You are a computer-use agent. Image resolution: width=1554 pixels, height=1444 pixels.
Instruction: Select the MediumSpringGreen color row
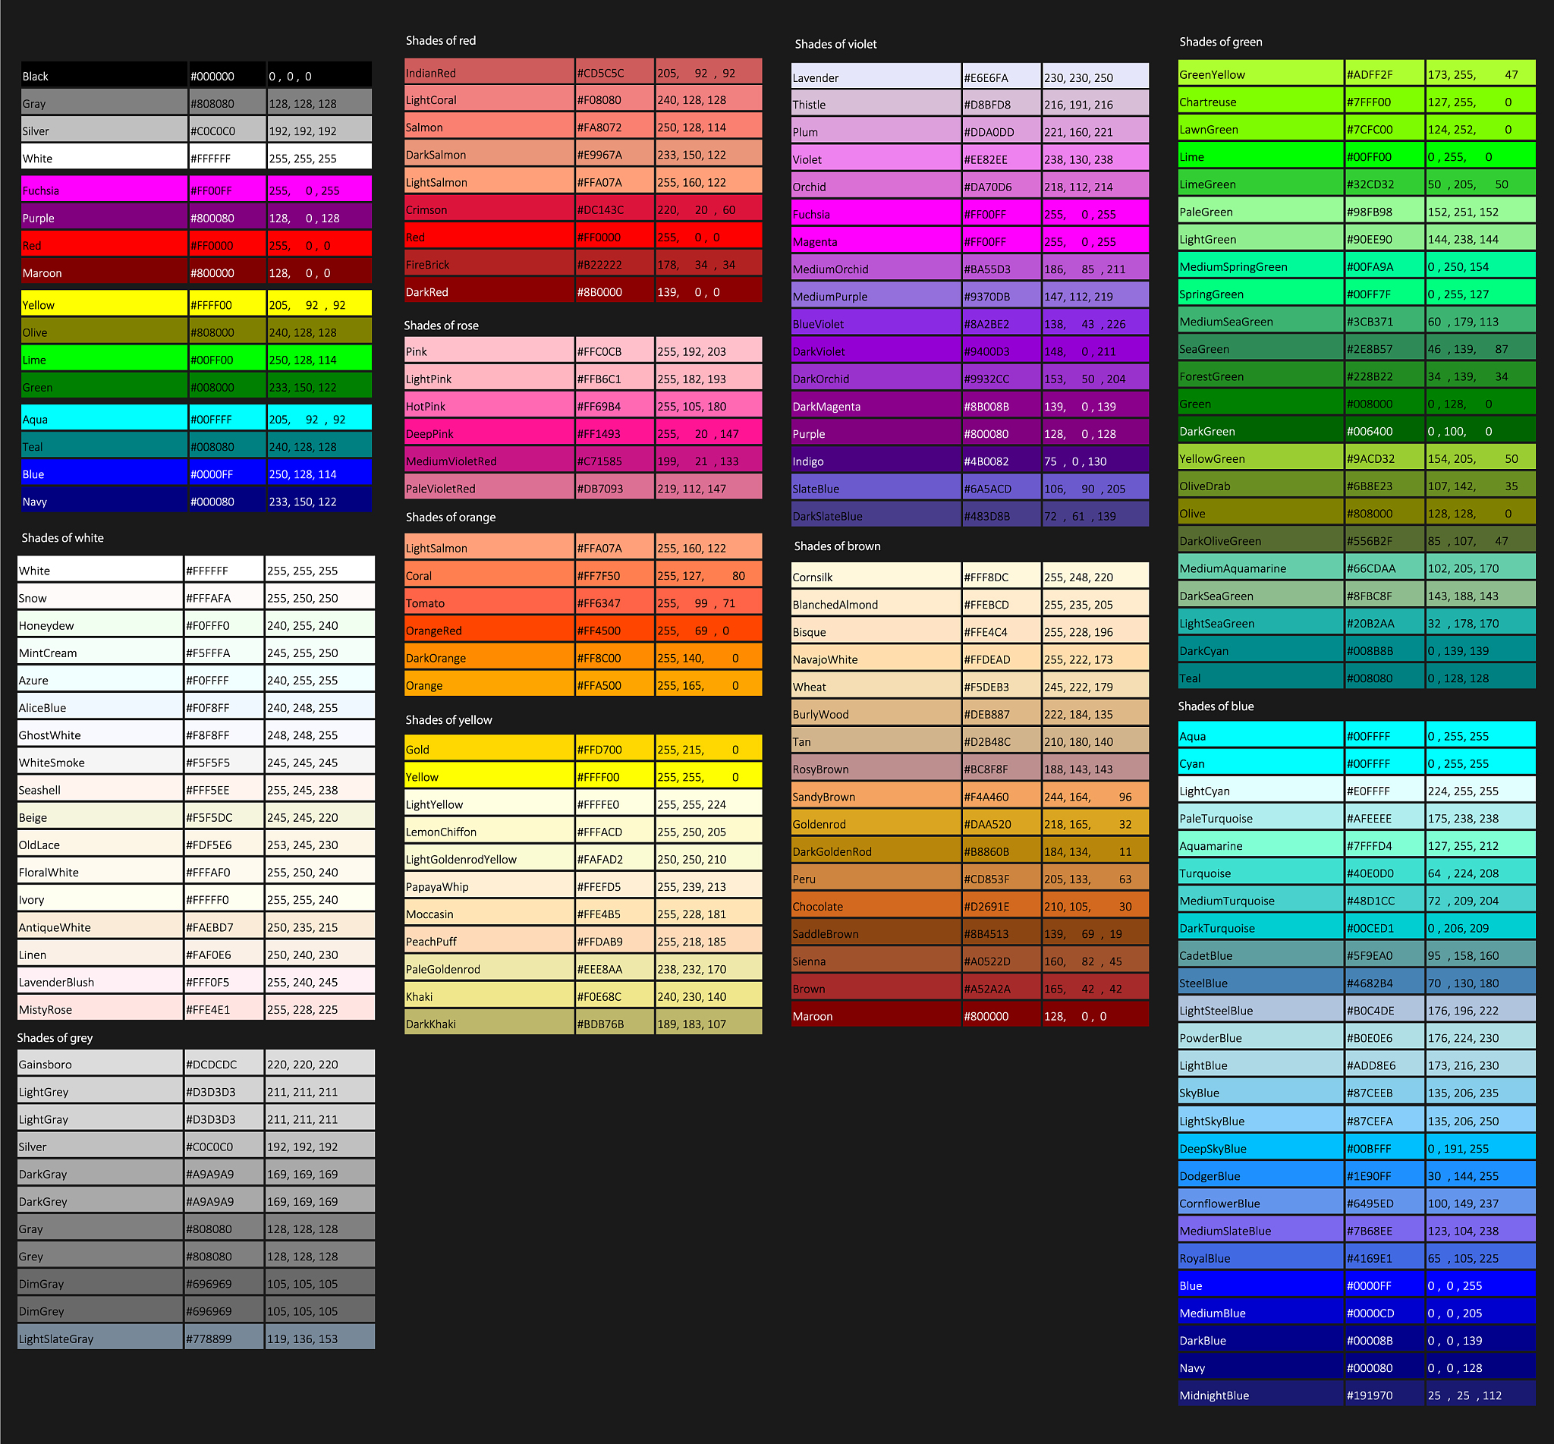1260,266
